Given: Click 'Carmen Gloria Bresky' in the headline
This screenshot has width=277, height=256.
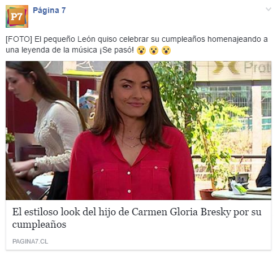Looking at the screenshot, I should click(181, 212).
